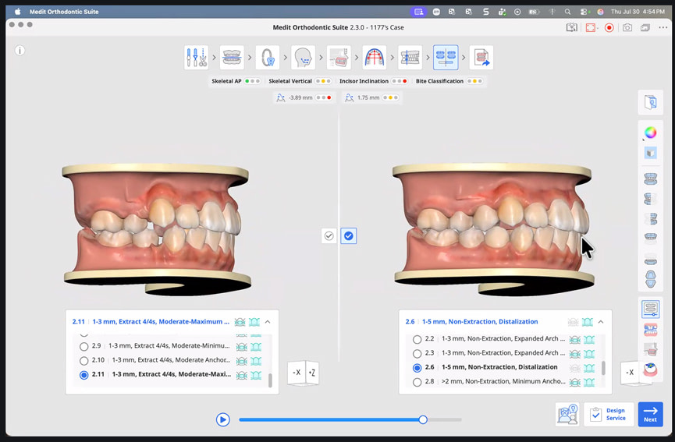675x442 pixels.
Task: Open Medit Orthodontic Suite menu in menu bar
Action: [64, 12]
